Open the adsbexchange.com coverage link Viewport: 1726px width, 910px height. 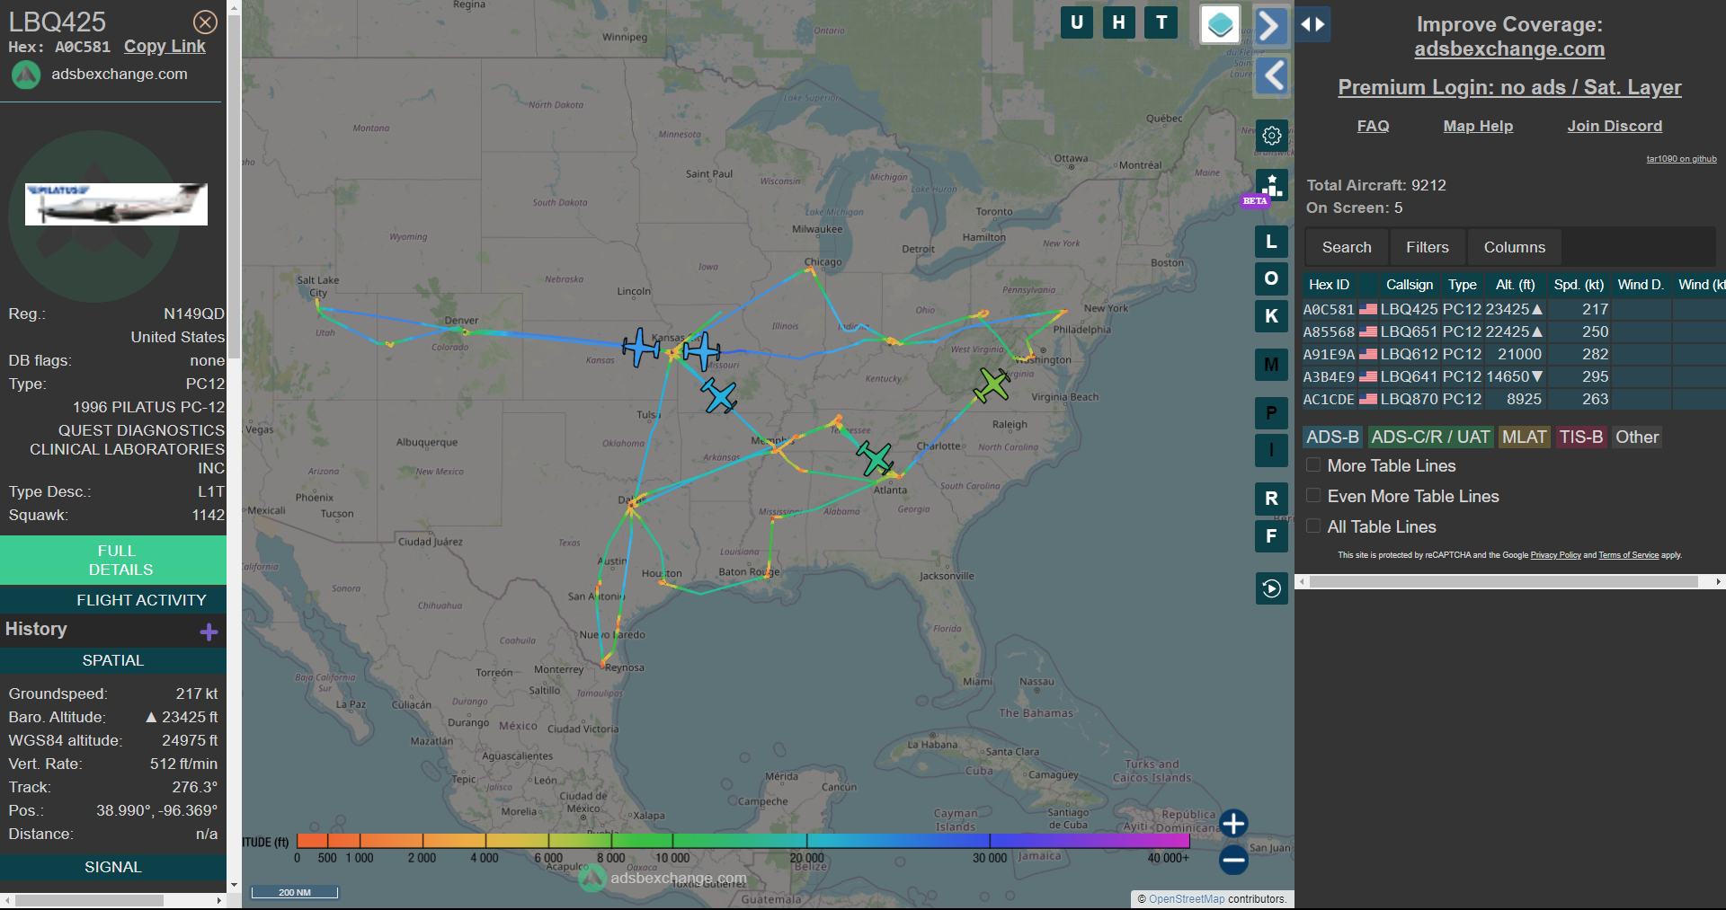click(x=1509, y=49)
